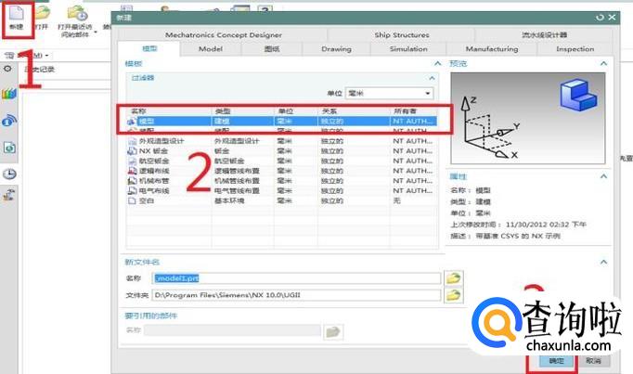Browse for new file name folder icon
Viewport: 633px width, 374px height.
pos(453,278)
